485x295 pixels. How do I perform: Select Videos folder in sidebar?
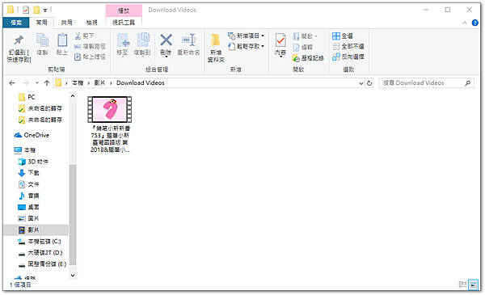coord(36,230)
